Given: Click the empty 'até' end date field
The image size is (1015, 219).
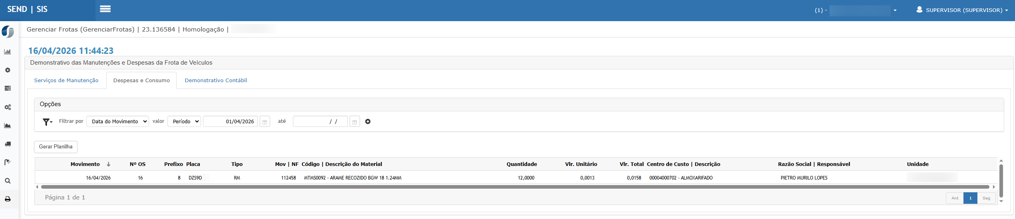Looking at the screenshot, I should click(320, 122).
